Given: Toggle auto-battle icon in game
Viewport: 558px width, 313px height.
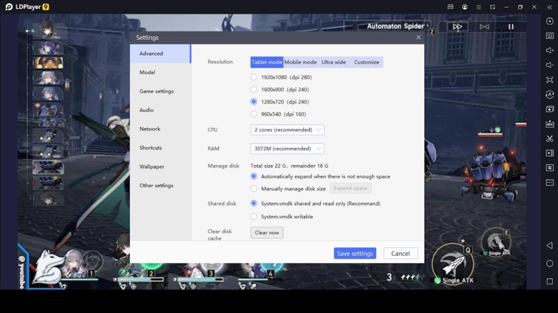Looking at the screenshot, I should click(484, 27).
